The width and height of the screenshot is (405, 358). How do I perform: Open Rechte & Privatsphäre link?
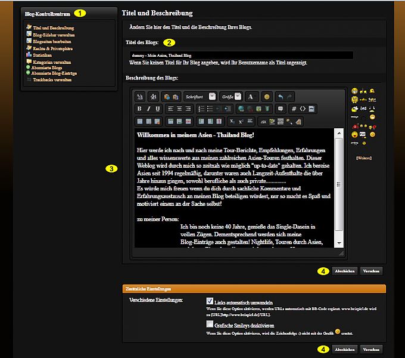click(x=52, y=48)
